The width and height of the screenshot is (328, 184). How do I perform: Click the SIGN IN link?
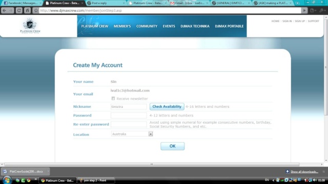coord(287,21)
